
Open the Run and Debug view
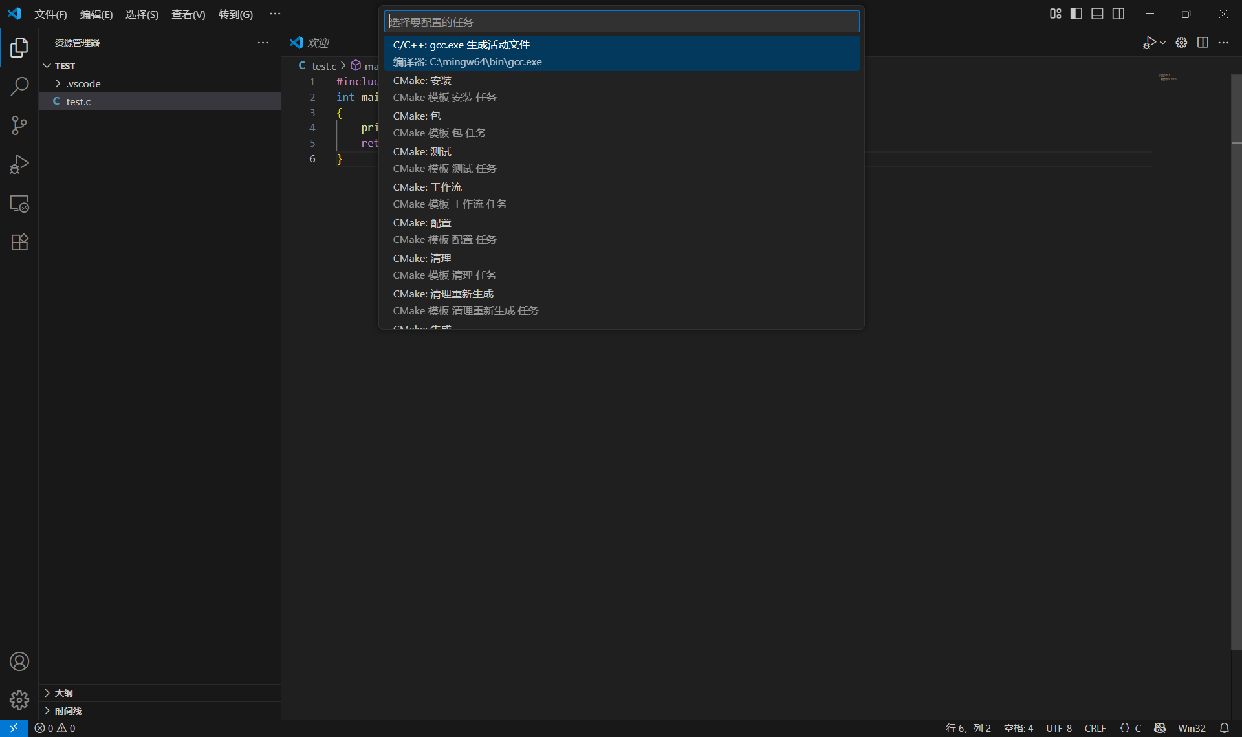point(19,164)
